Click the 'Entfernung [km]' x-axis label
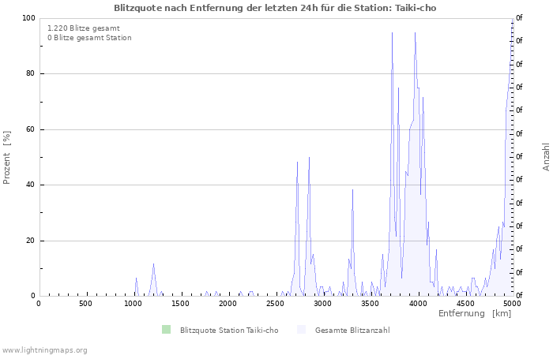Screen dimensions: 553x355 coord(475,314)
